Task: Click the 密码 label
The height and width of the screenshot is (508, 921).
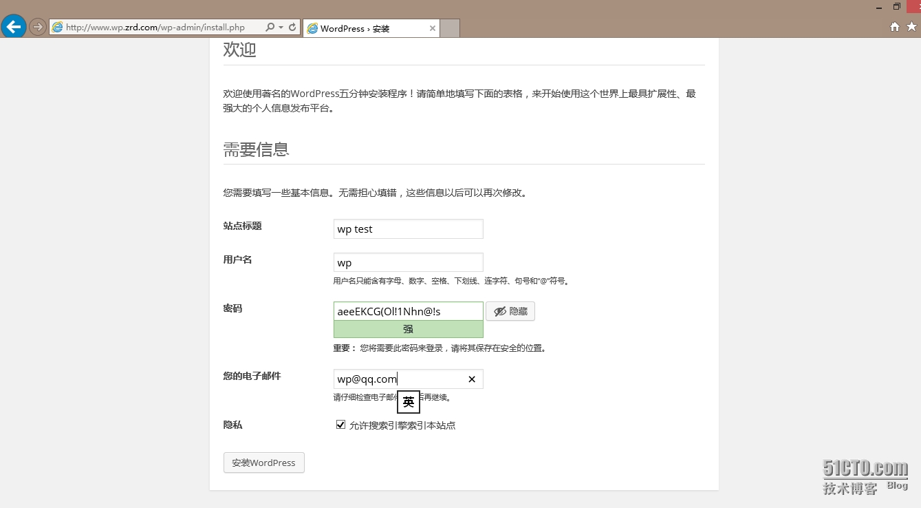Action: click(232, 308)
